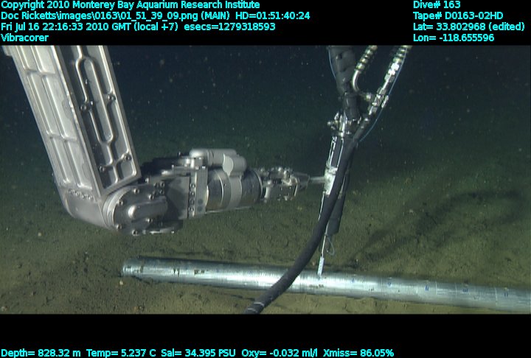Click the Lon= -118.655596 value
531x358 pixels.
point(454,38)
